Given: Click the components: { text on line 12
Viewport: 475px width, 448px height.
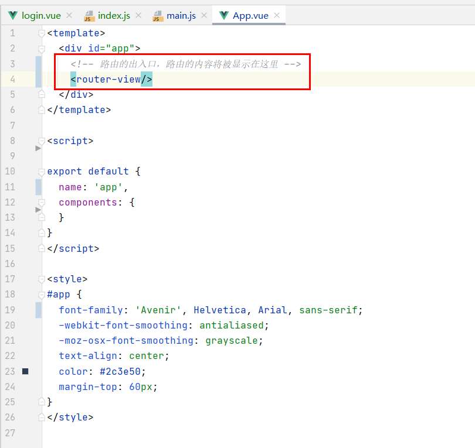Looking at the screenshot, I should [97, 203].
